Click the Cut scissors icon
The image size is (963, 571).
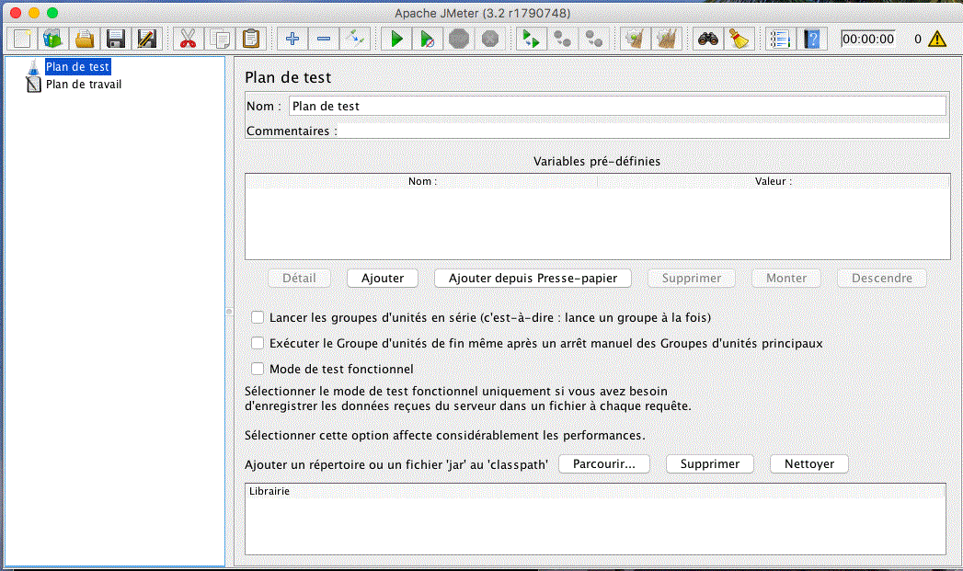tap(188, 39)
